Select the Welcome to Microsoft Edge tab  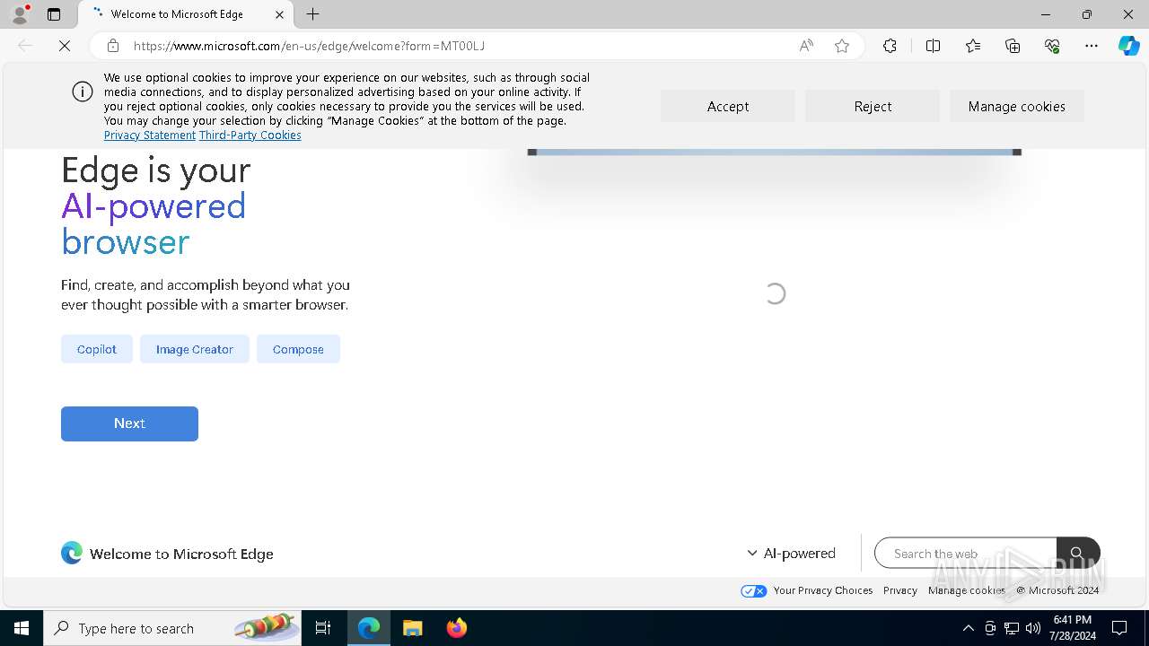click(x=186, y=14)
